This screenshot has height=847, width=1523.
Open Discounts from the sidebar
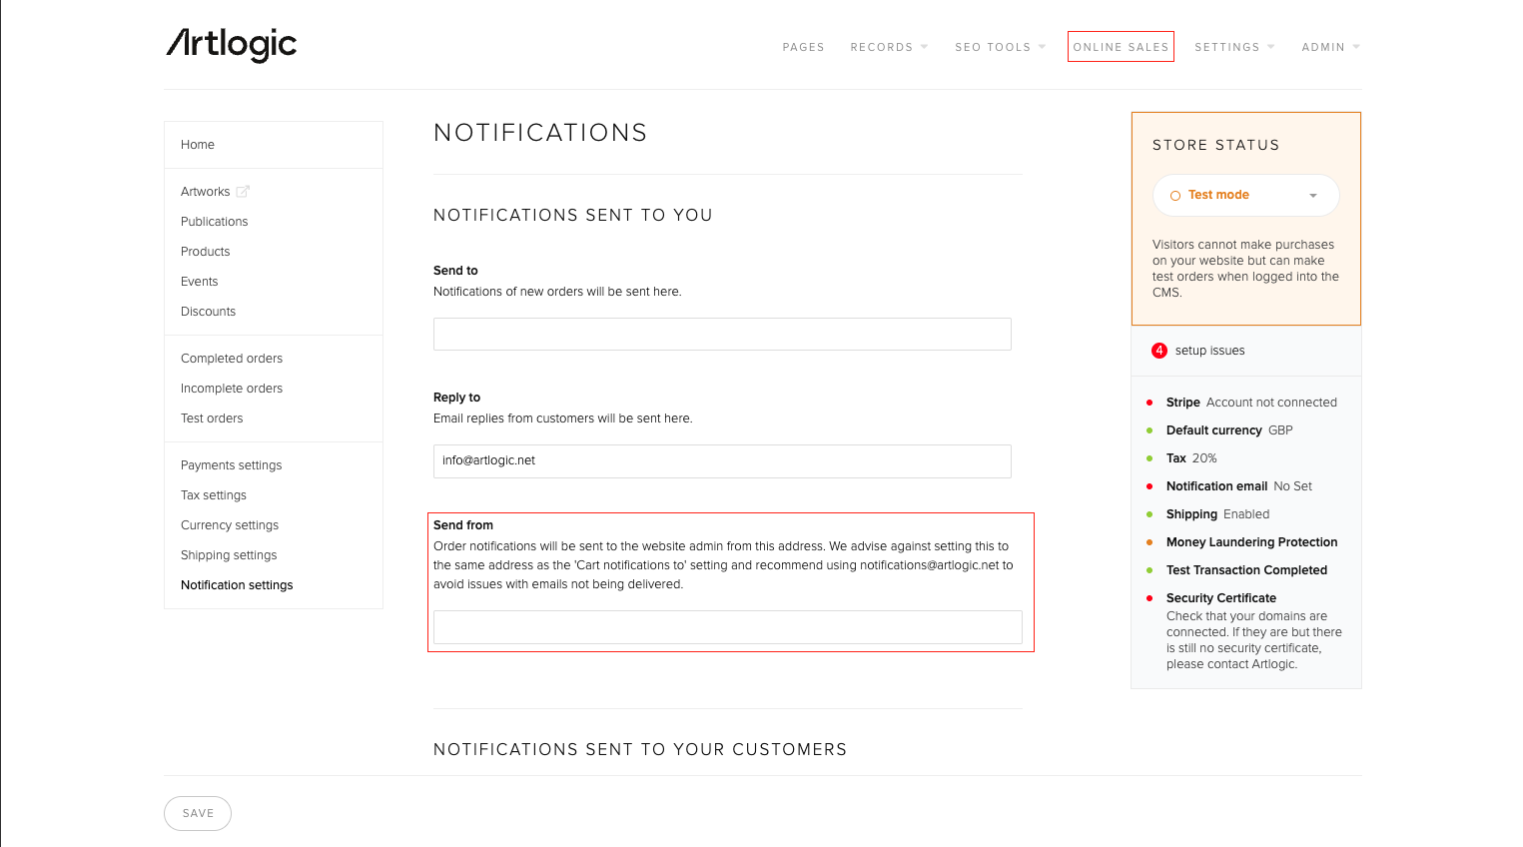[x=208, y=312]
